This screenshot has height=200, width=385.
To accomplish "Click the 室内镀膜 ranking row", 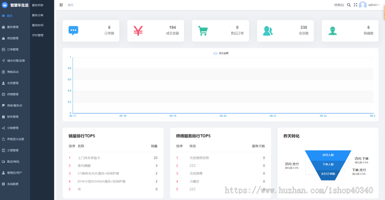I will (113, 166).
